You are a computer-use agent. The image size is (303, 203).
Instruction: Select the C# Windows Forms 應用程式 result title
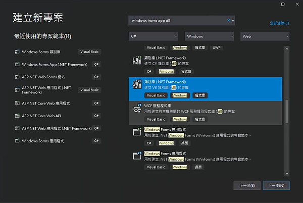click(x=165, y=130)
